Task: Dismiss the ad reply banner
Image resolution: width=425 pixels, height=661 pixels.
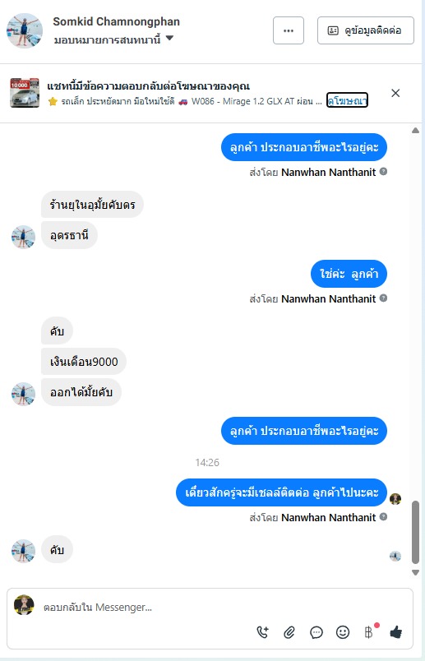Action: [395, 93]
